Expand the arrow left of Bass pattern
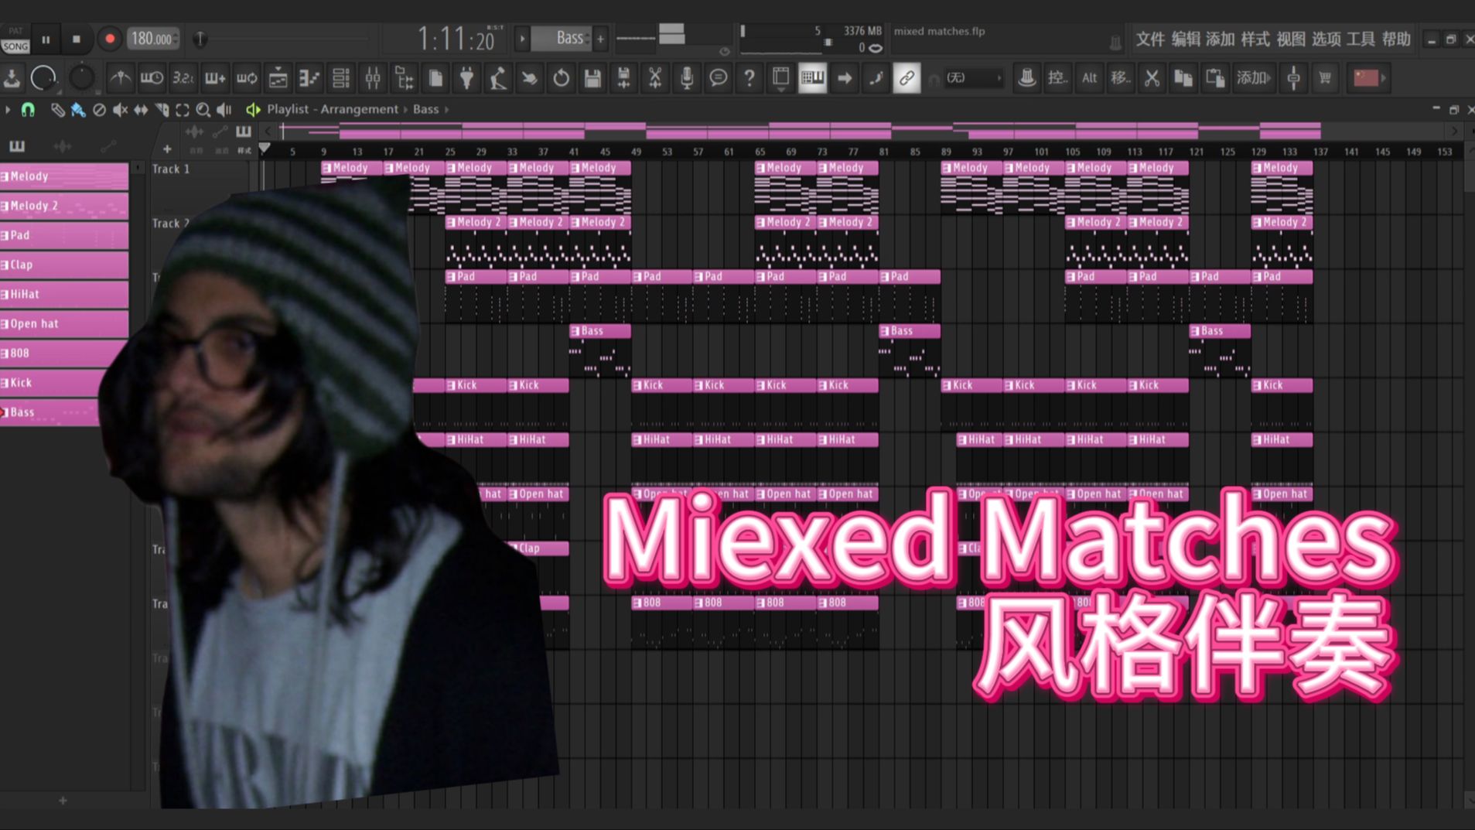 click(x=522, y=38)
